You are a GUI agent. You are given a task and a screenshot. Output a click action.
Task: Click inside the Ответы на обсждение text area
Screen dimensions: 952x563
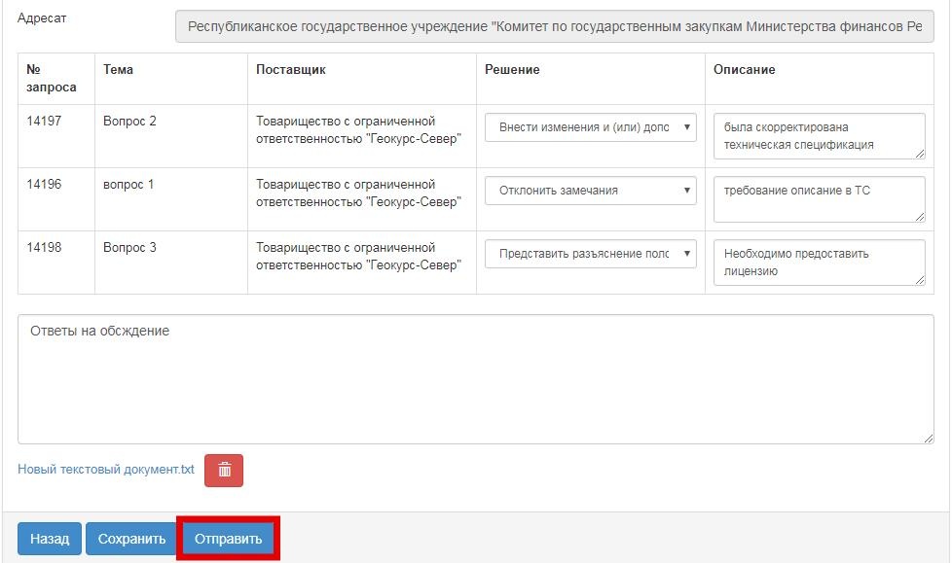475,378
